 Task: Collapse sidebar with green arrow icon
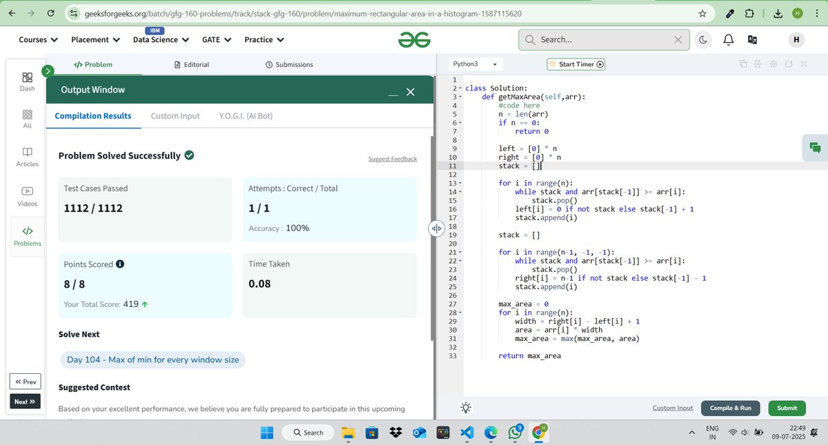point(48,71)
